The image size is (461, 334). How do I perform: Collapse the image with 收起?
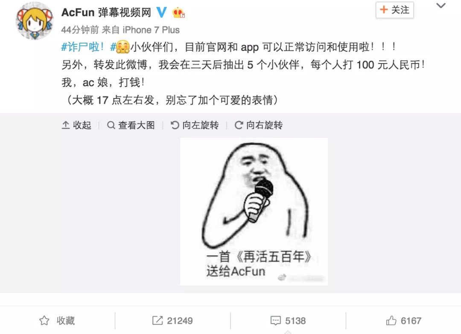point(76,125)
